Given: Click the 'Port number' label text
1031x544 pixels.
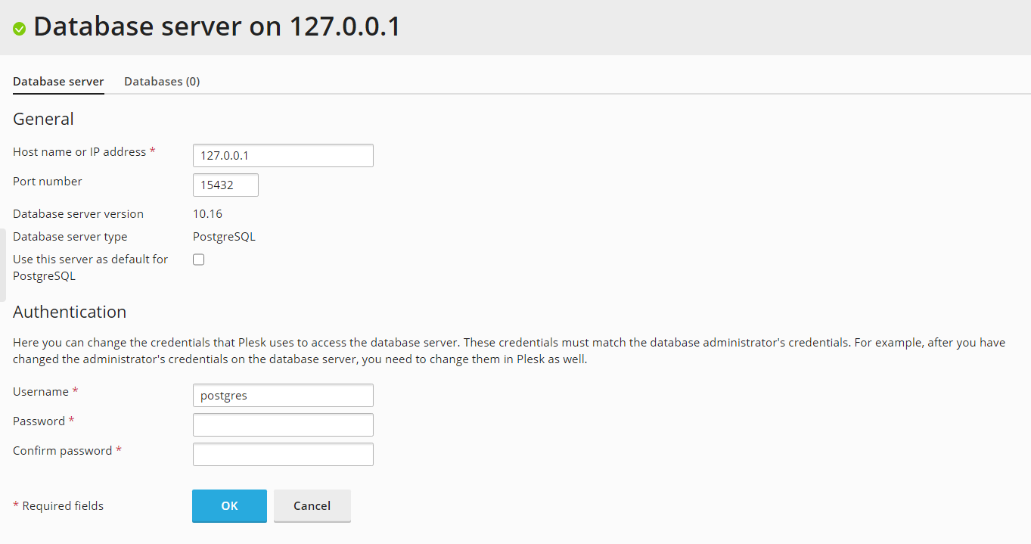Looking at the screenshot, I should click(x=48, y=182).
